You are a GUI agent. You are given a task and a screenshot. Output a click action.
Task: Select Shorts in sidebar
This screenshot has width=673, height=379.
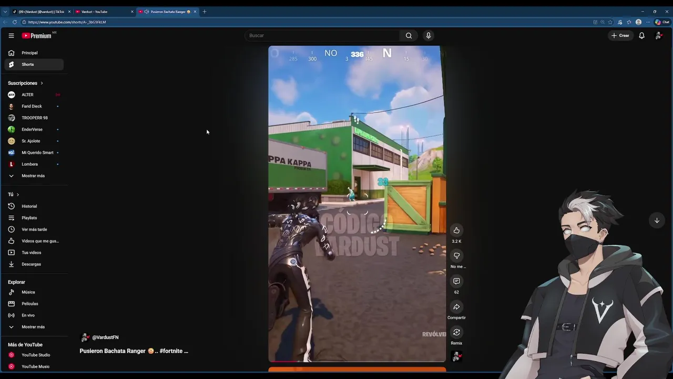(34, 65)
